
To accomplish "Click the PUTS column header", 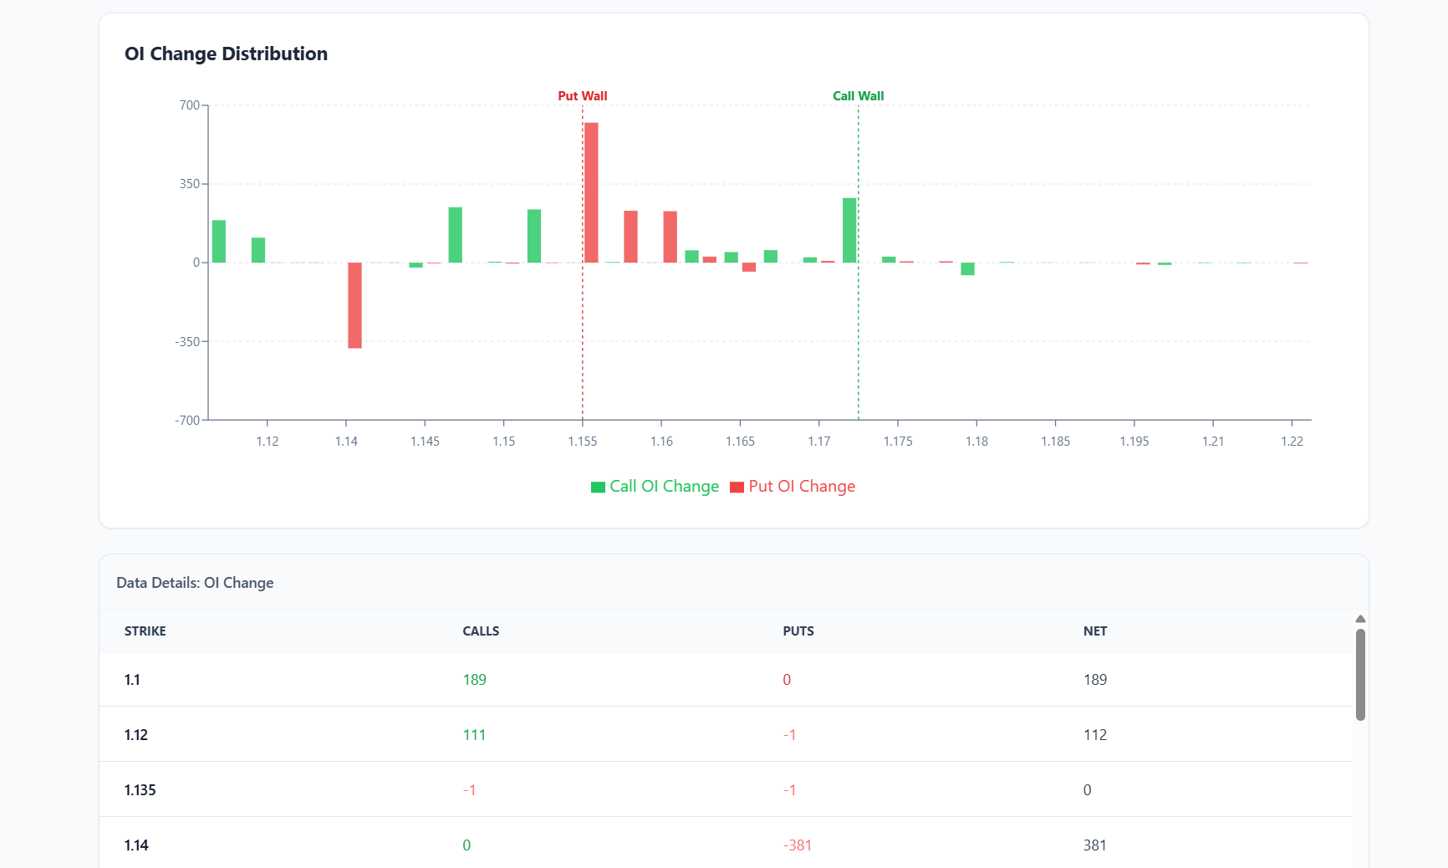I will tap(798, 631).
